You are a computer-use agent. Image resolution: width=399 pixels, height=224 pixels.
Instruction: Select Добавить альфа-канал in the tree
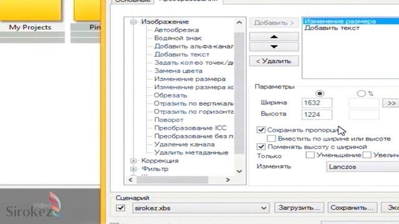[x=194, y=46]
